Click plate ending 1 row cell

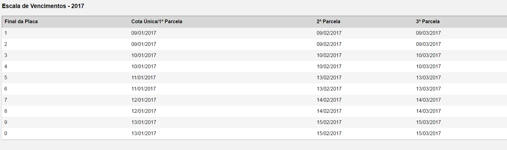pos(6,33)
